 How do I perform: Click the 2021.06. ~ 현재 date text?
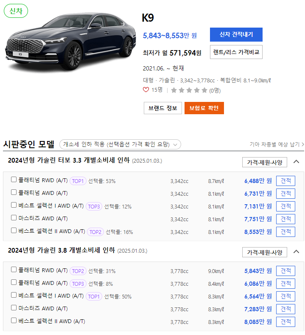click(163, 68)
